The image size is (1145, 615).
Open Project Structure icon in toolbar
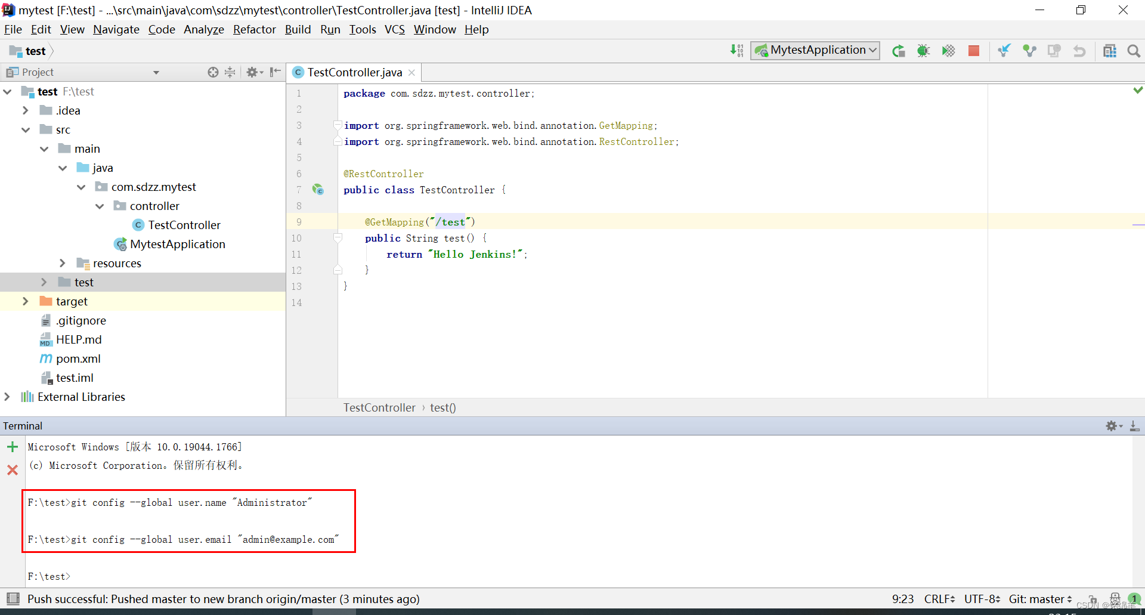[1110, 51]
